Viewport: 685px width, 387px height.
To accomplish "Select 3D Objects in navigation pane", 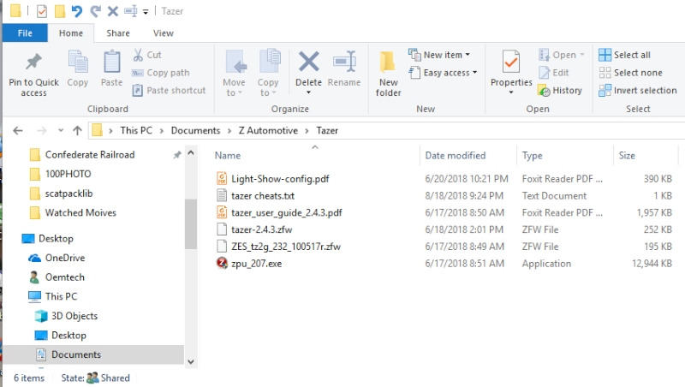I will coord(74,316).
